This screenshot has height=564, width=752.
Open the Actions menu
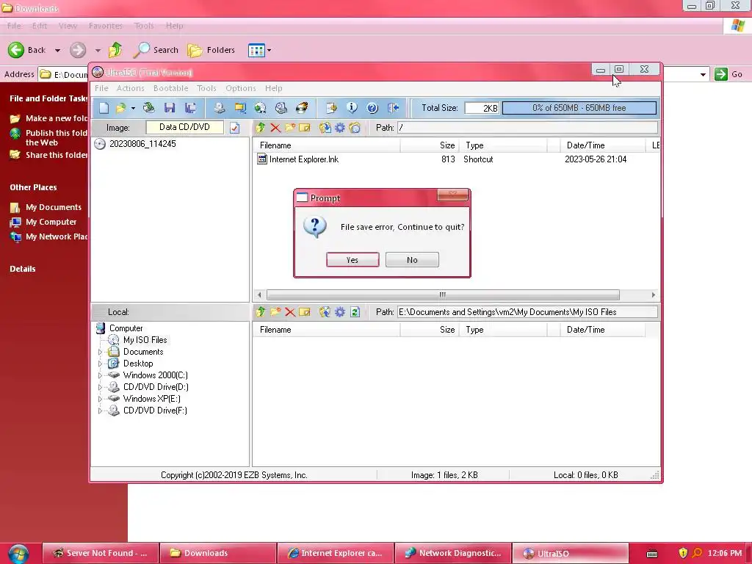point(131,88)
